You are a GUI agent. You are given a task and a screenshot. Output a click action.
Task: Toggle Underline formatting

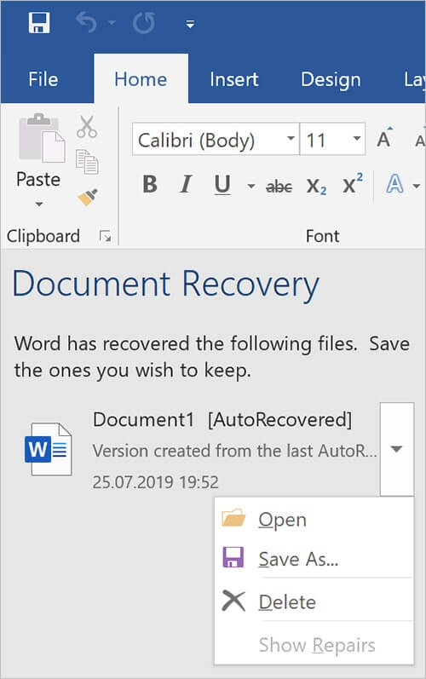pyautogui.click(x=222, y=185)
